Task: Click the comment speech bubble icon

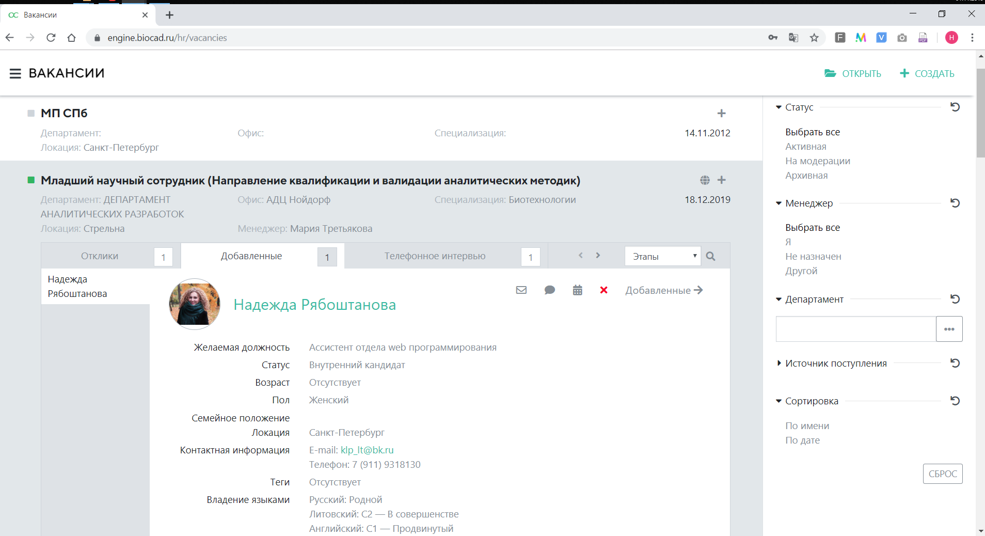Action: [x=550, y=290]
